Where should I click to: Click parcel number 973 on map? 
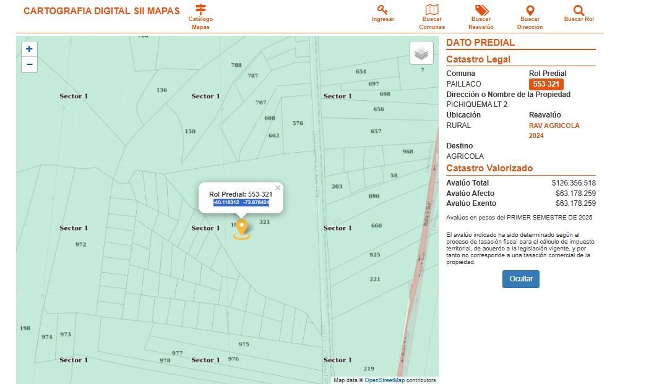(66, 335)
